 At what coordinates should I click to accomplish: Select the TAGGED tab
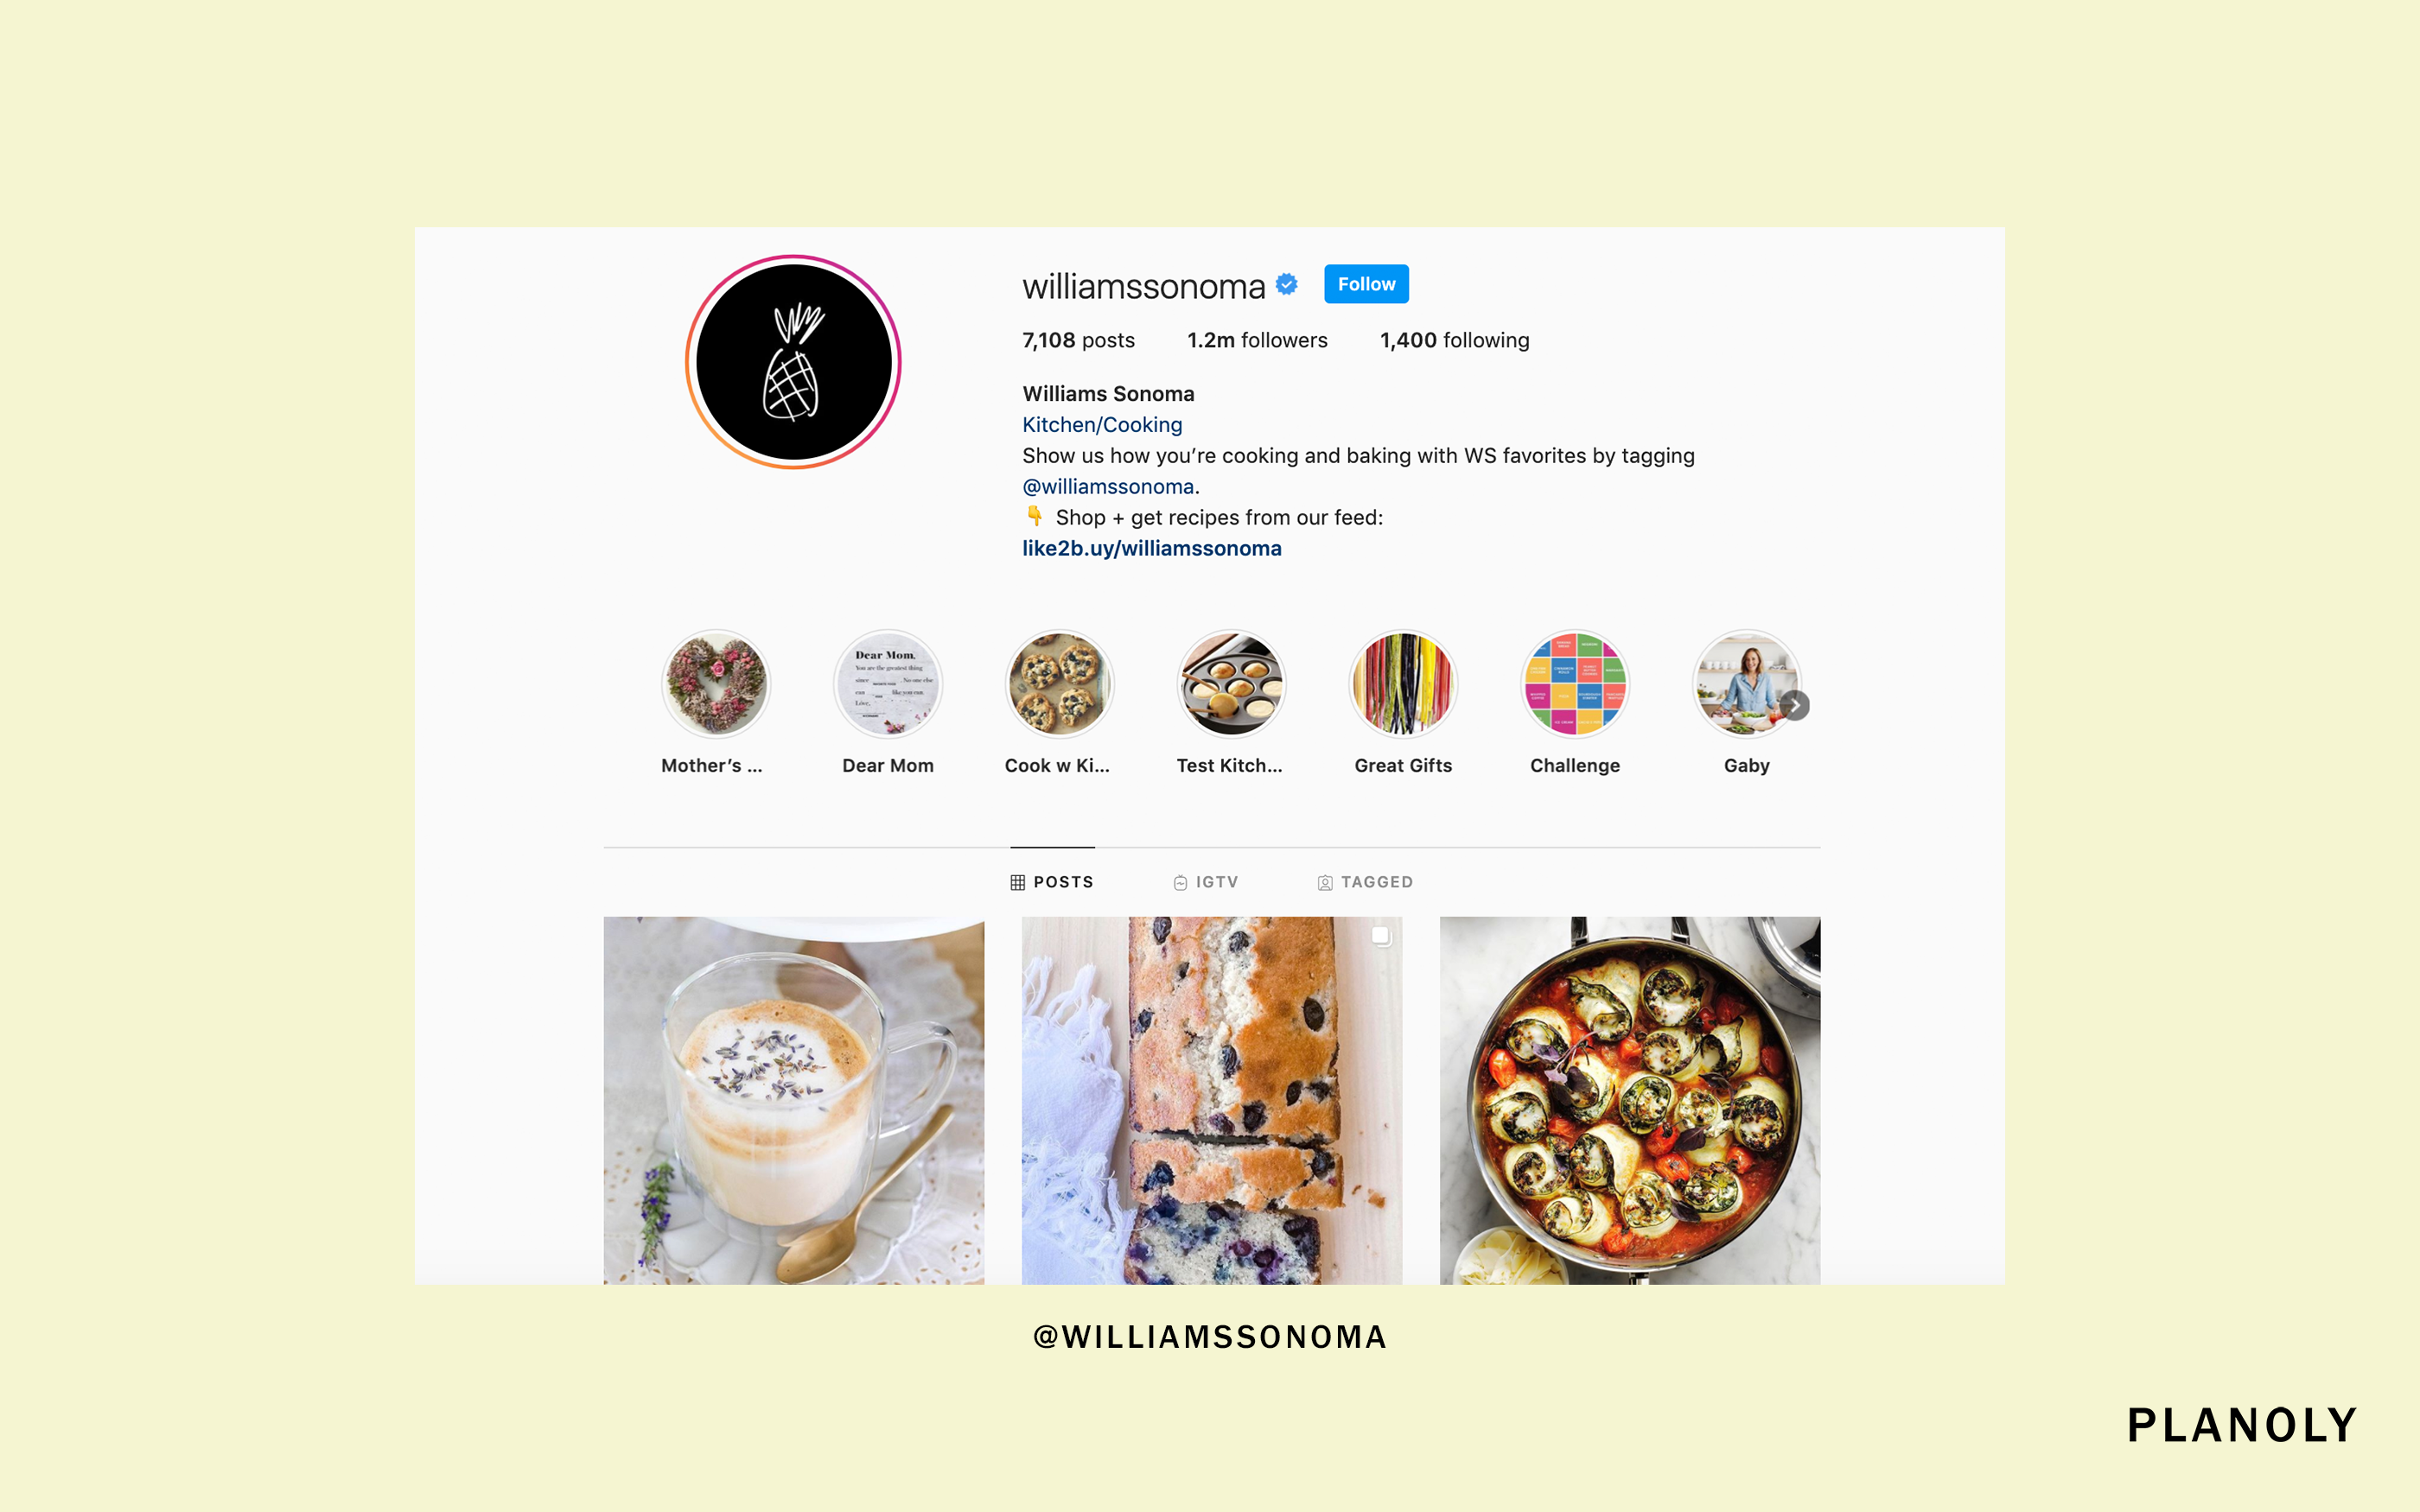(1364, 881)
